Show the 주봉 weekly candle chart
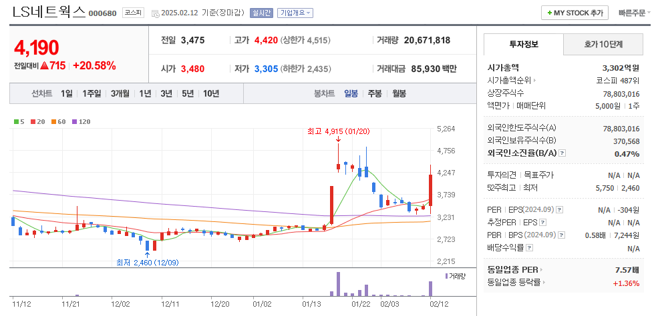The width and height of the screenshot is (656, 316). coord(375,93)
